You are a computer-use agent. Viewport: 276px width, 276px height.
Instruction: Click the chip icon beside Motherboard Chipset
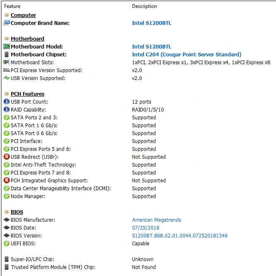click(7, 54)
